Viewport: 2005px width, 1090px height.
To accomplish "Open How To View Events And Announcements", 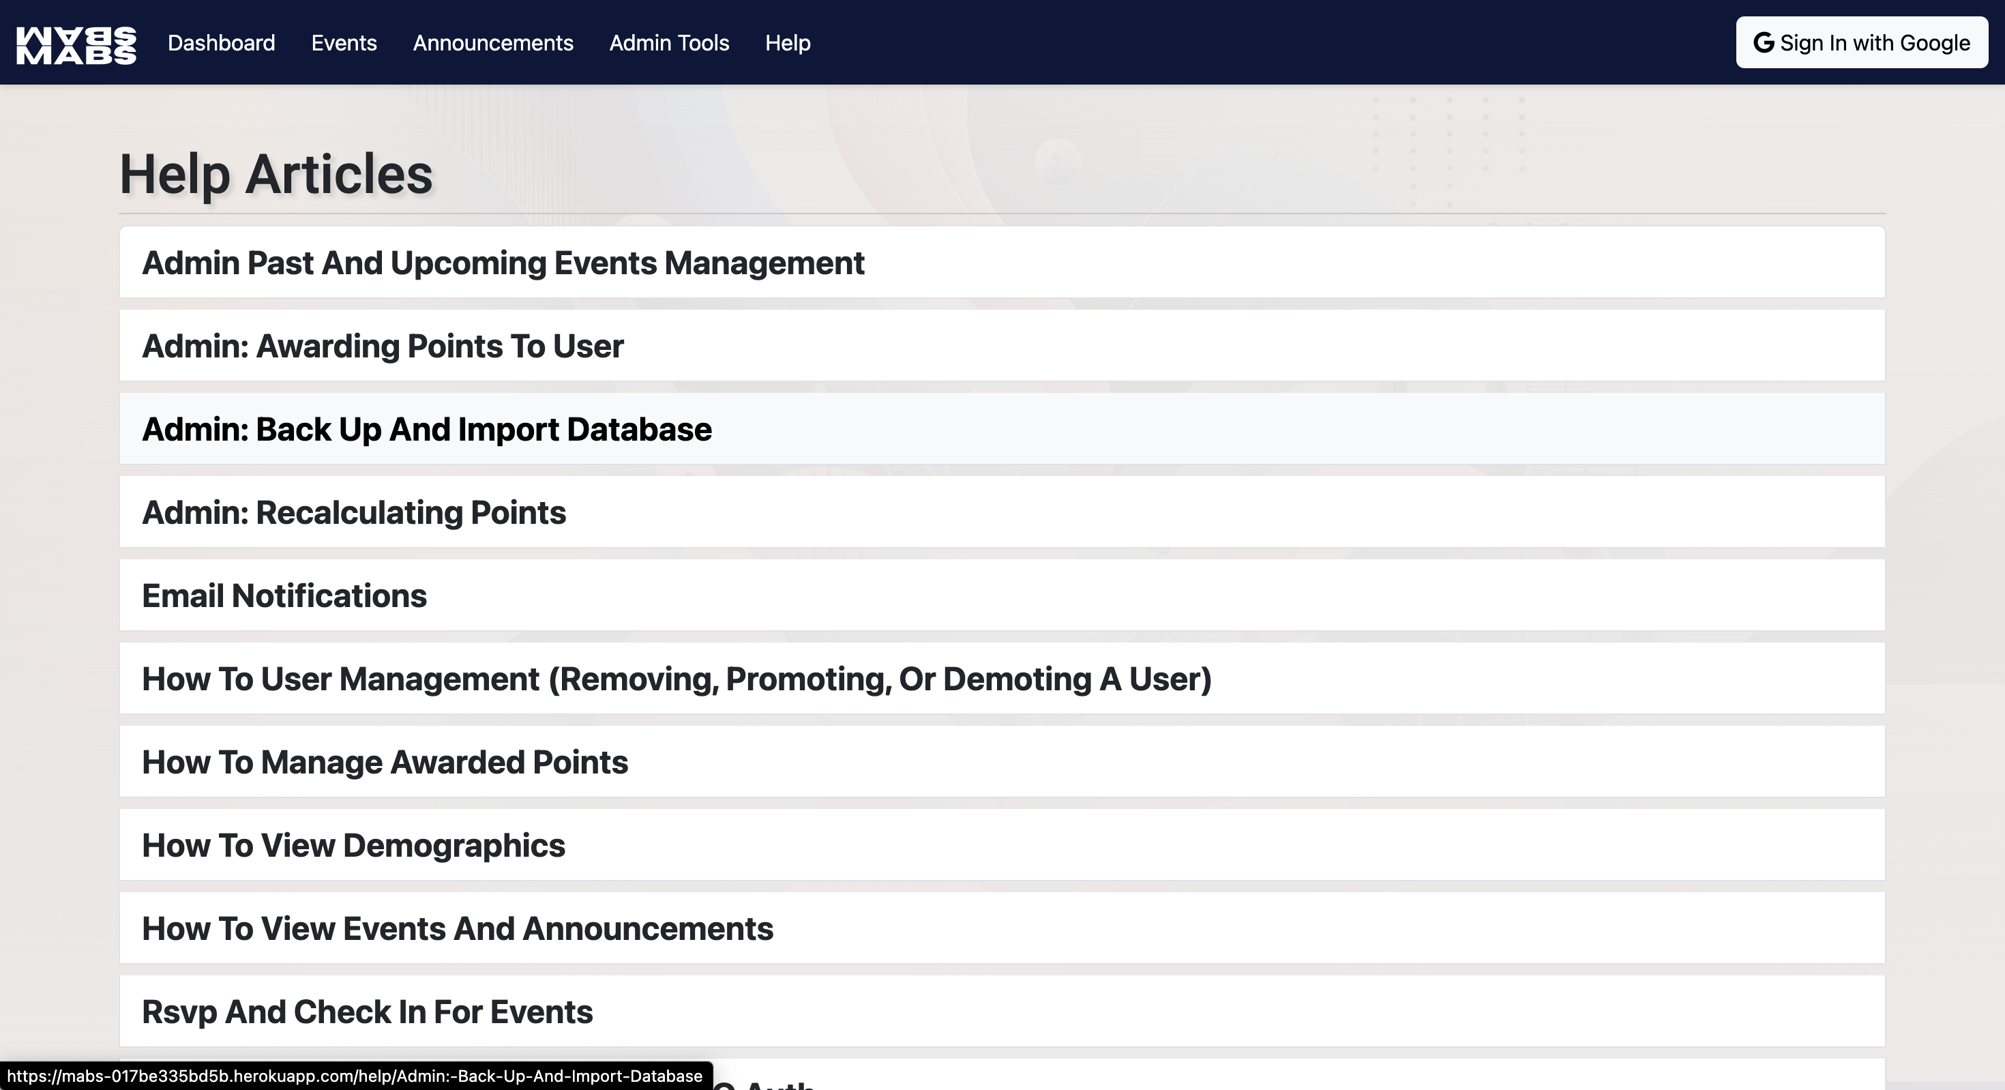I will coord(457,930).
